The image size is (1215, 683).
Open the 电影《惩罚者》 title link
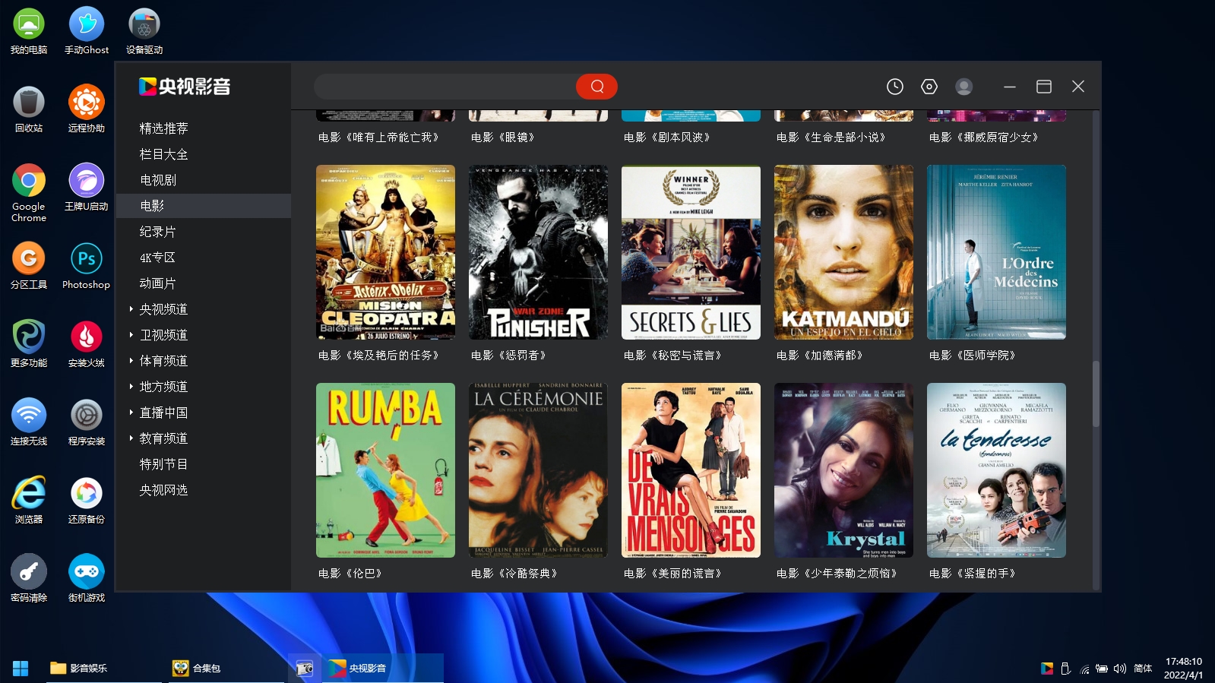pyautogui.click(x=508, y=356)
